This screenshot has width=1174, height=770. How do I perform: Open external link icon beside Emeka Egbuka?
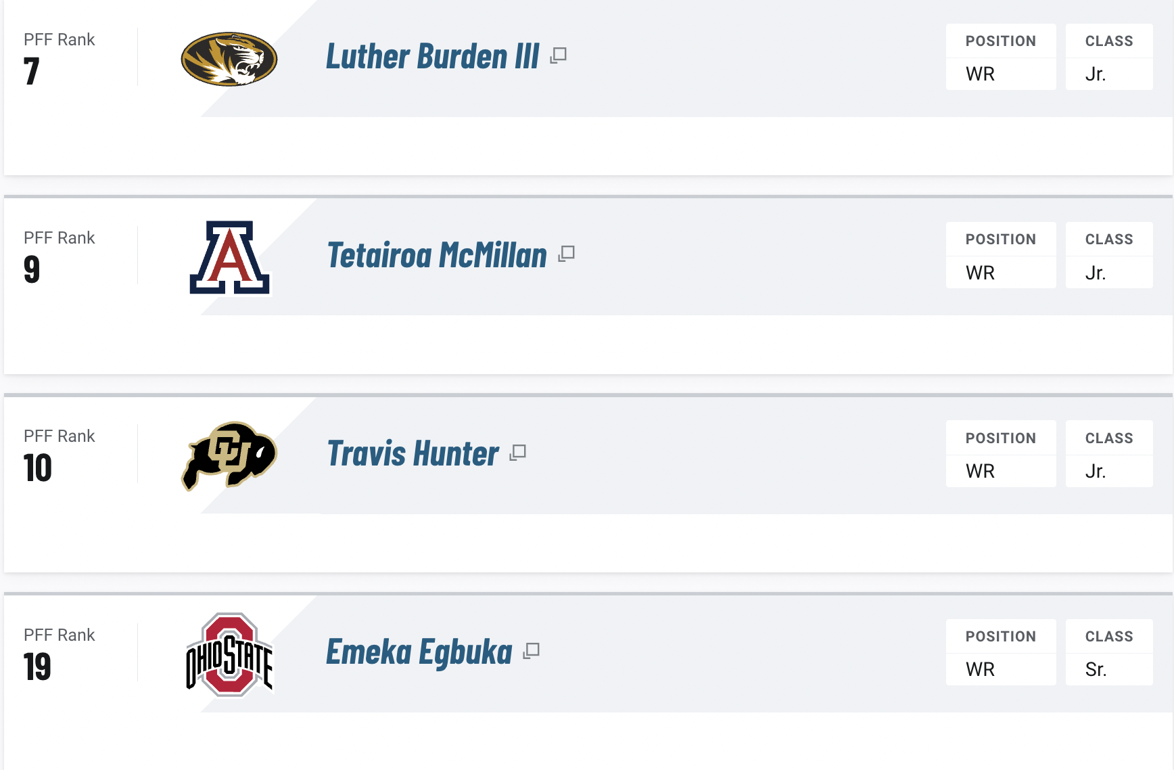[x=532, y=651]
